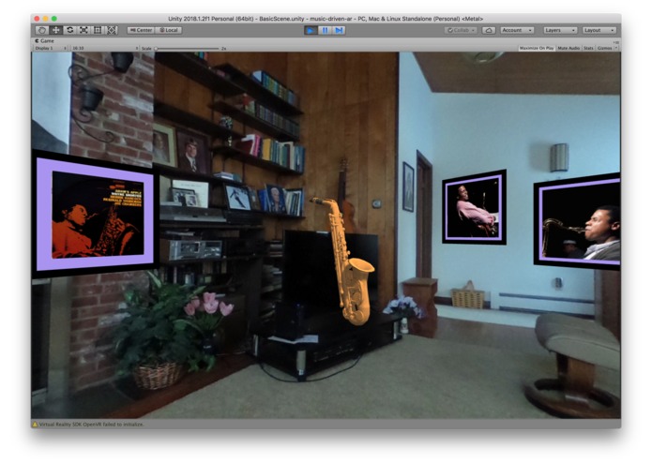
Task: Open the Game panel options menu
Action: tap(616, 42)
